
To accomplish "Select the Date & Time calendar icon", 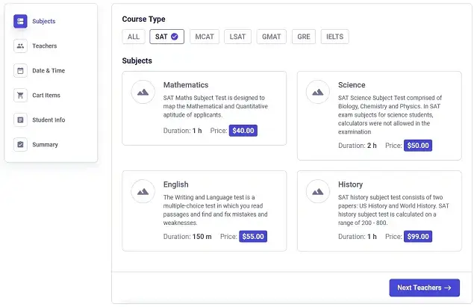I will (20, 71).
